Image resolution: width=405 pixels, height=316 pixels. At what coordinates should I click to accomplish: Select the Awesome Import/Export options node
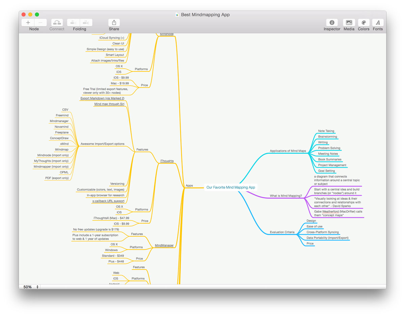(x=102, y=144)
